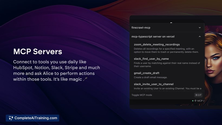This screenshot has height=125, width=222.
Task: Pick the gmail_create_draft tool
Action: coord(146,73)
